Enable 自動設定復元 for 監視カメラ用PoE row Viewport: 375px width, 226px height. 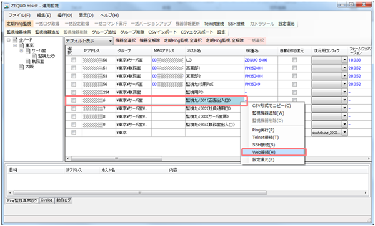294,84
